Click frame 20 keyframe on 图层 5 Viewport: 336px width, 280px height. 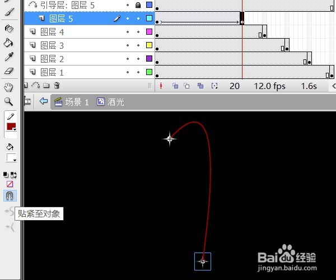tap(242, 18)
